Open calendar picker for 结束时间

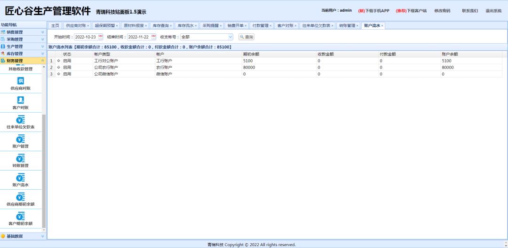click(x=153, y=37)
